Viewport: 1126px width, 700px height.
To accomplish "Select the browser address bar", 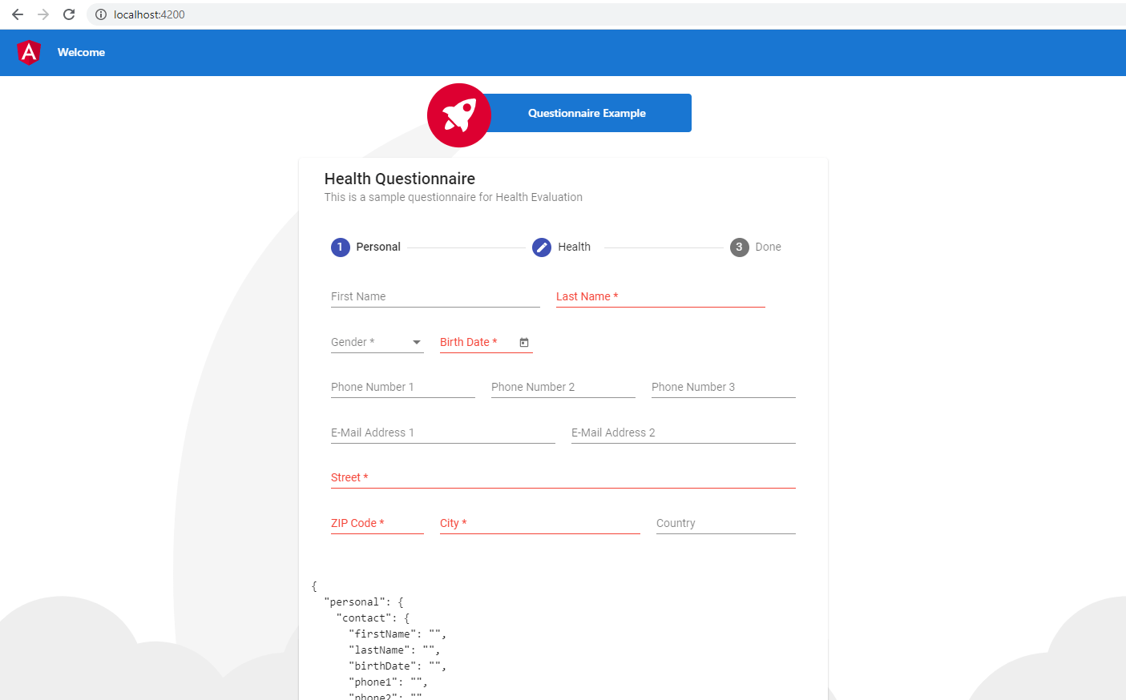I will (240, 14).
